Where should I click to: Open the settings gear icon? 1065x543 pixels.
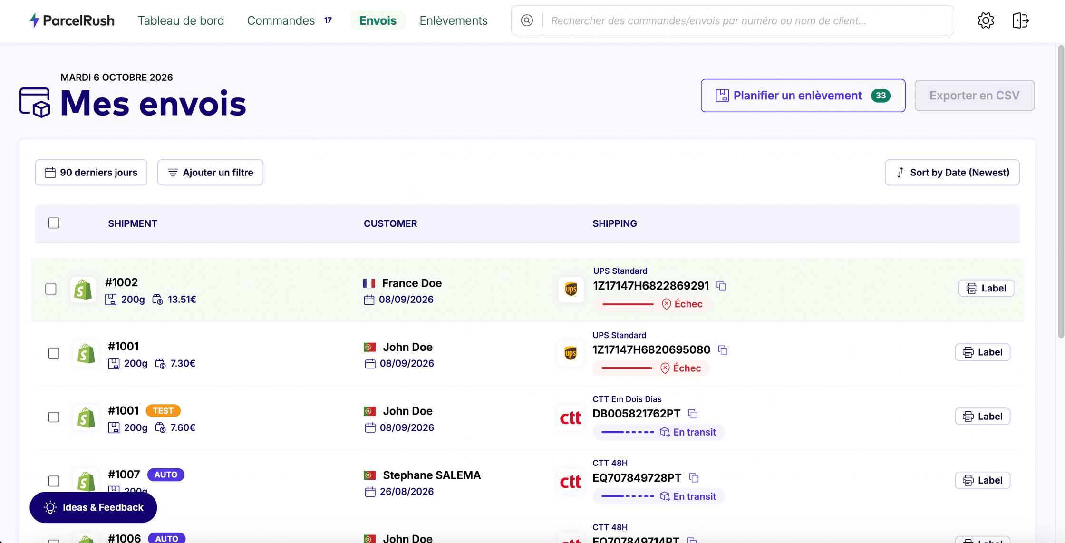986,20
